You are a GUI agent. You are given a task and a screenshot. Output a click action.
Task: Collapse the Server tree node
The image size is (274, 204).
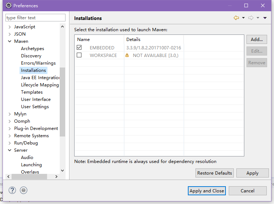10,150
